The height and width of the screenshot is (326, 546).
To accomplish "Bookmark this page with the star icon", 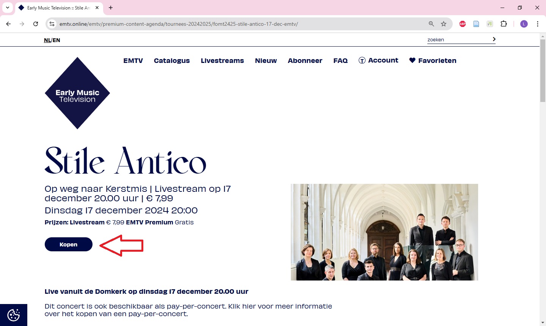I will [x=444, y=24].
